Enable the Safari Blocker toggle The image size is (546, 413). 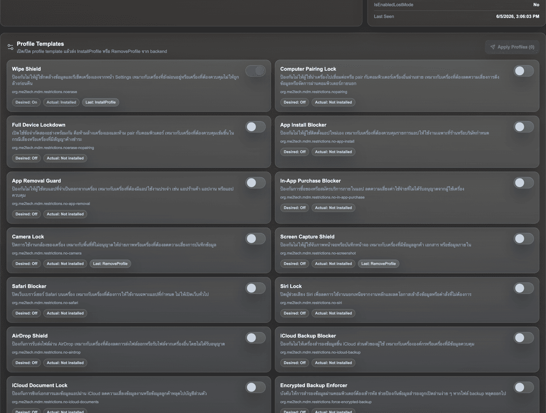click(x=255, y=288)
